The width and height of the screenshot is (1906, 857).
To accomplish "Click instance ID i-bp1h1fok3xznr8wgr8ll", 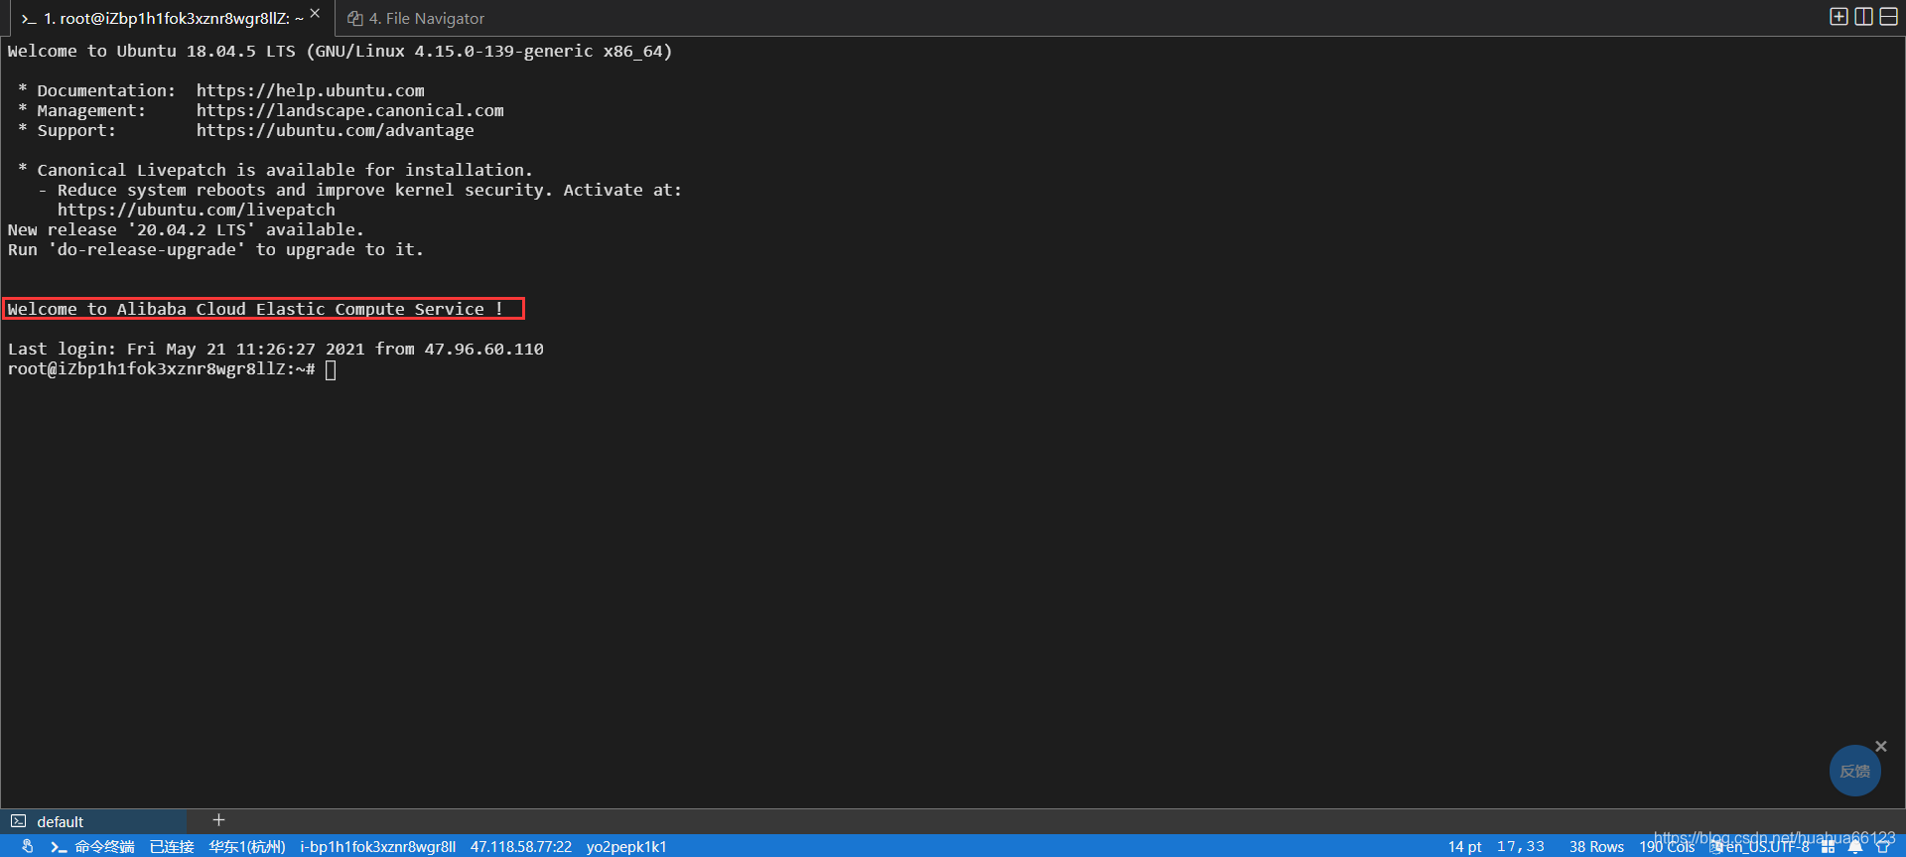I will tap(378, 846).
